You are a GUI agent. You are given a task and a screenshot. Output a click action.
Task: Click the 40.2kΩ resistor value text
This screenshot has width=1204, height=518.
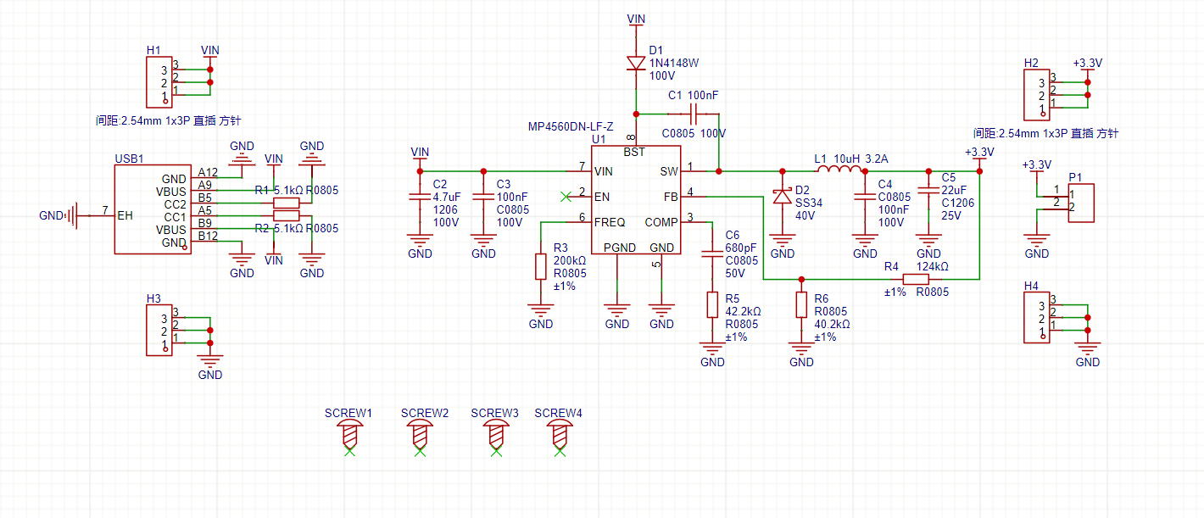(832, 324)
